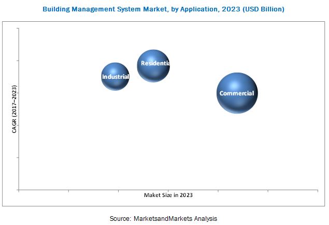This screenshot has width=329, height=225.
Task: Click the first tick right of origin on horizontal axis
Action: click(69, 191)
